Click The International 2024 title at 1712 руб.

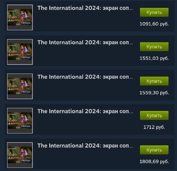pyautogui.click(x=85, y=111)
